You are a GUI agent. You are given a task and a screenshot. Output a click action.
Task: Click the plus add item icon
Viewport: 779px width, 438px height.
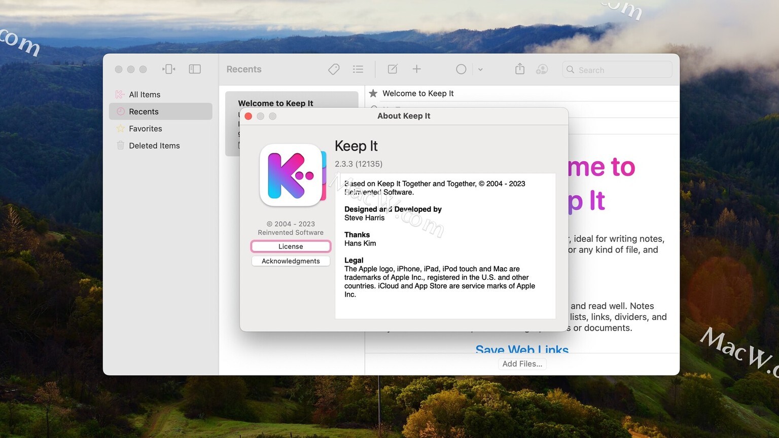click(x=416, y=69)
